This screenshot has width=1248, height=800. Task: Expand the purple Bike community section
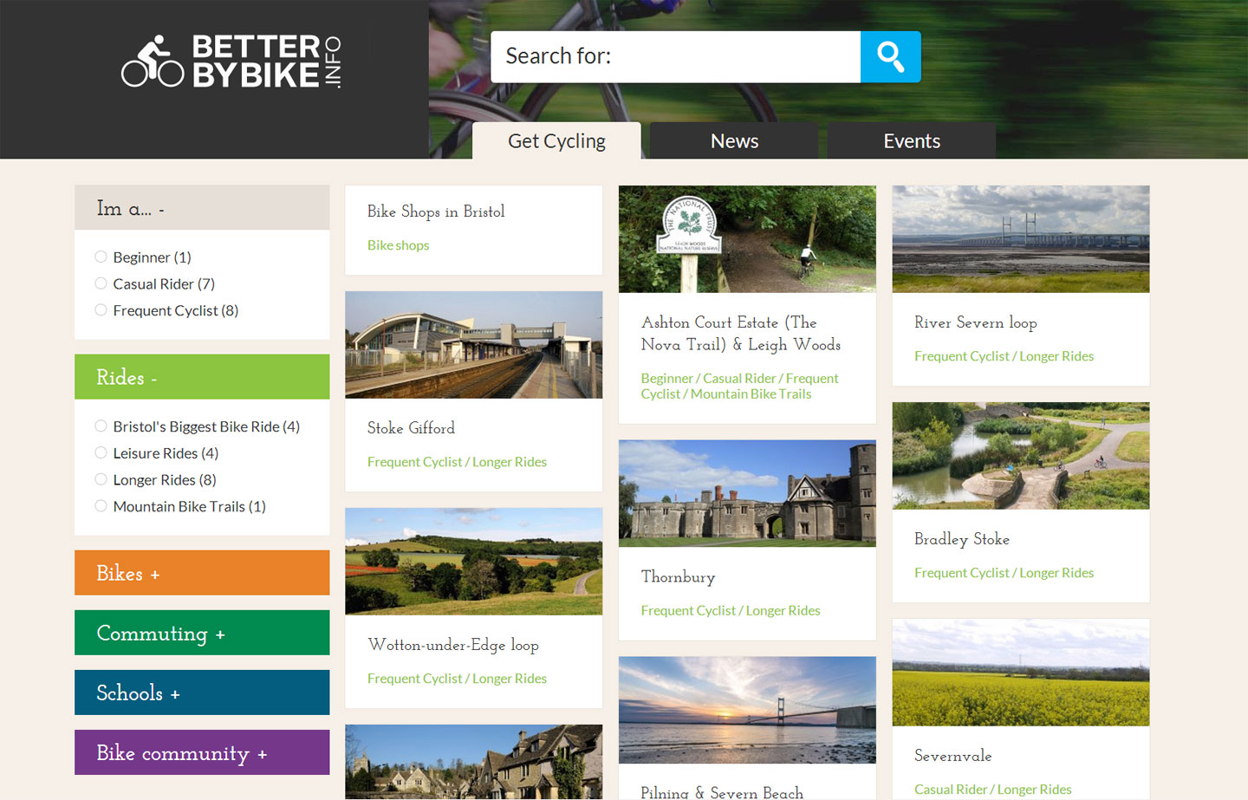point(202,752)
